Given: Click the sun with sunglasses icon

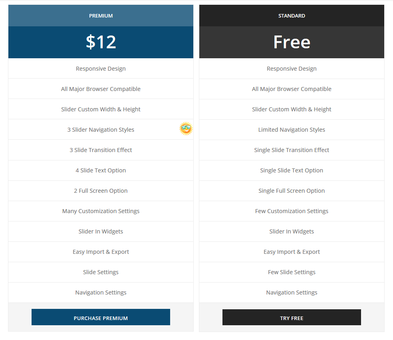Looking at the screenshot, I should pos(186,128).
